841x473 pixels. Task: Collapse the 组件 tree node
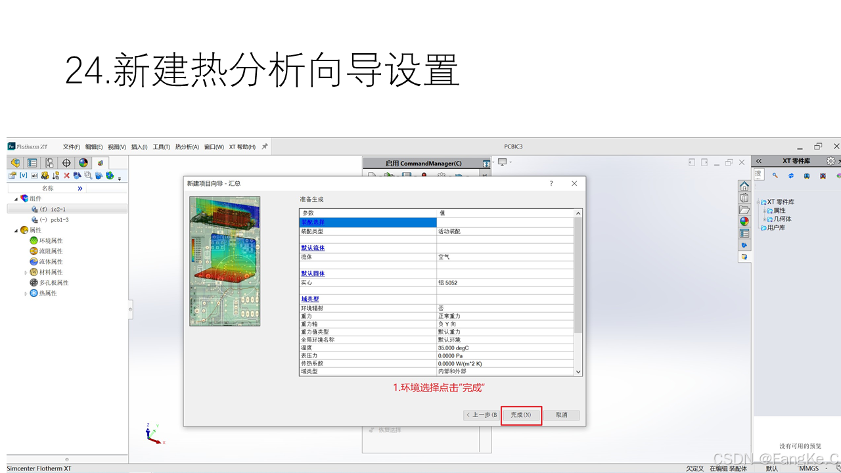[x=16, y=198]
